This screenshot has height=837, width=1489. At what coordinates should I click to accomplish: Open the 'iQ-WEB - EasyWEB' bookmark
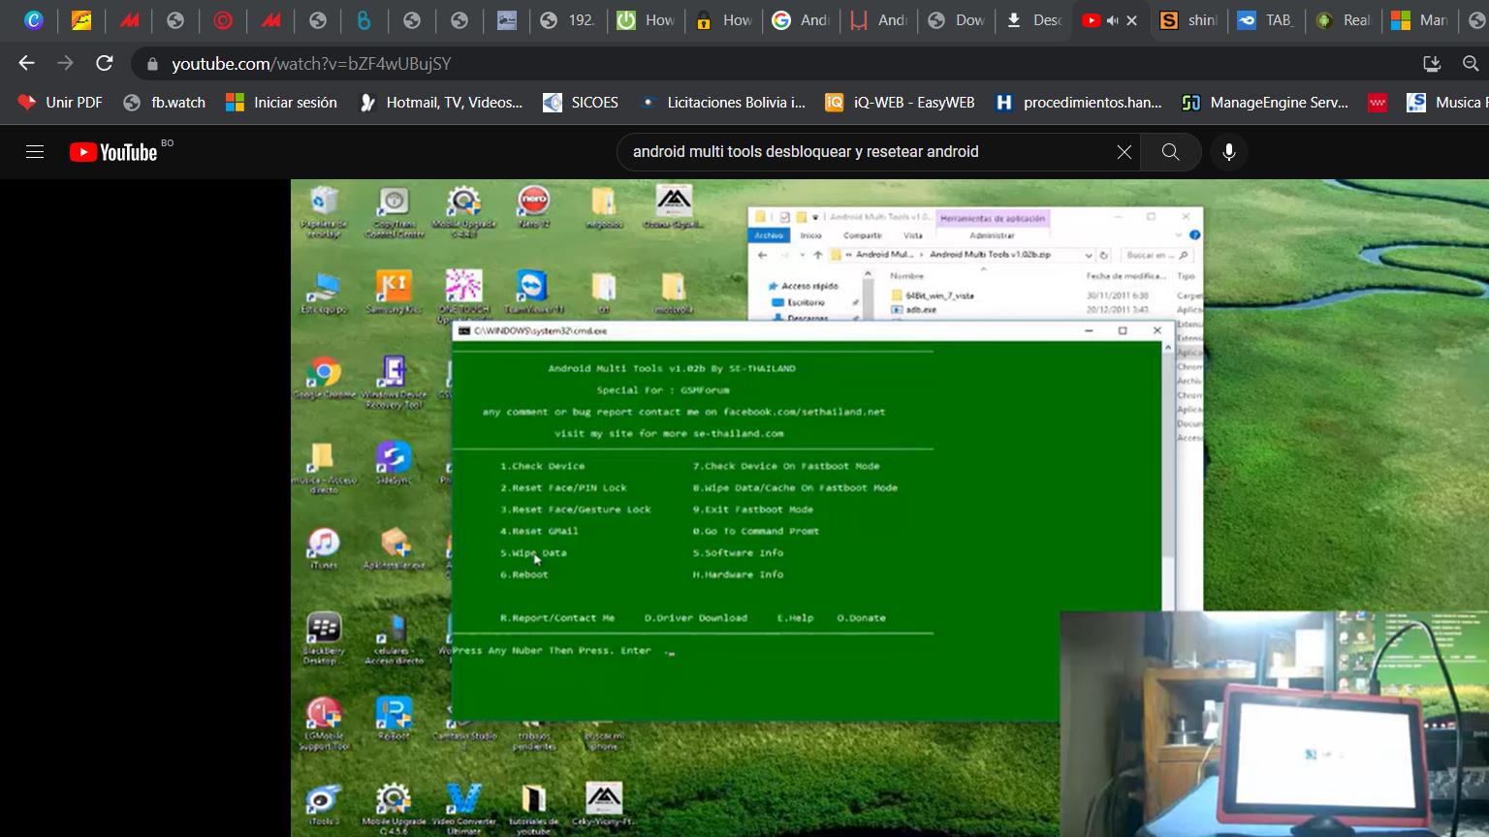pyautogui.click(x=900, y=103)
